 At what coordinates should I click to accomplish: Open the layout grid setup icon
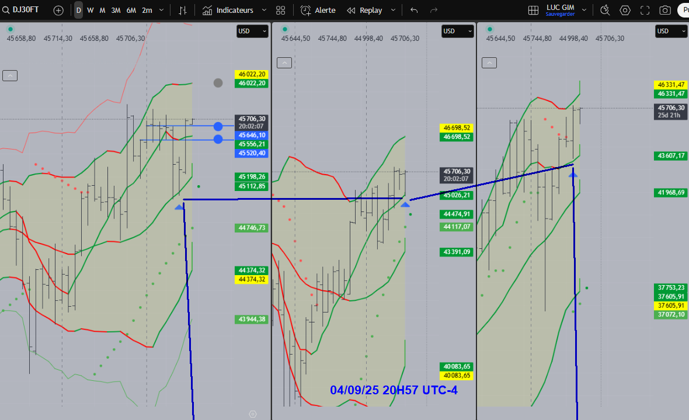[533, 10]
